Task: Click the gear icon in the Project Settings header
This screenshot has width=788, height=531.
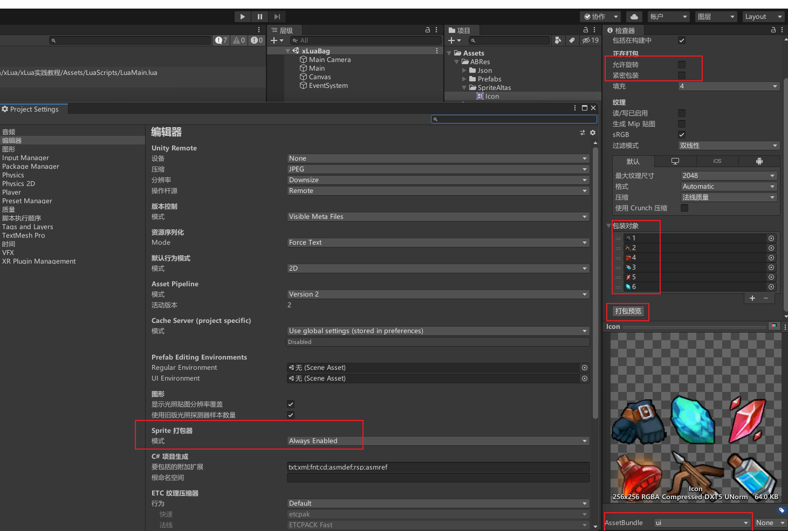Action: 593,133
